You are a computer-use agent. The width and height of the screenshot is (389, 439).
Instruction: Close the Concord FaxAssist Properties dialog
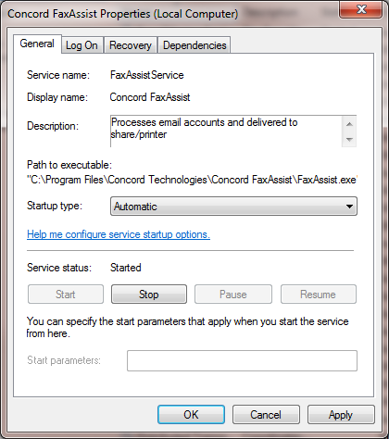tap(360, 10)
